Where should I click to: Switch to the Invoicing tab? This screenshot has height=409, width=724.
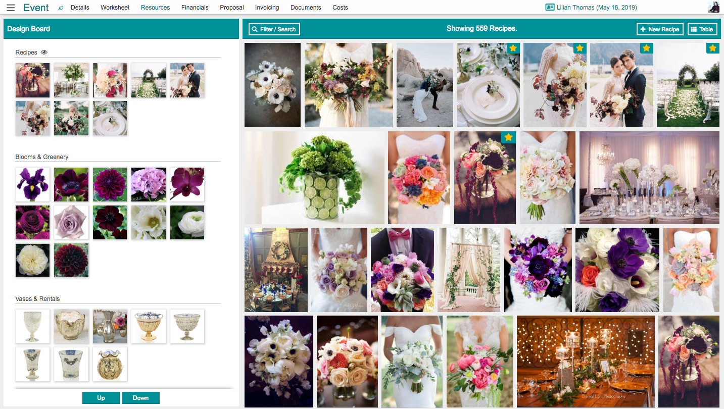[x=267, y=8]
